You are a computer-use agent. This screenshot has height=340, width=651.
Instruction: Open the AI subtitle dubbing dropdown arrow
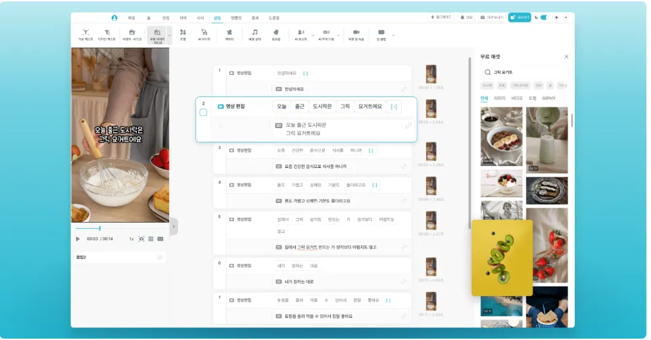tap(338, 35)
